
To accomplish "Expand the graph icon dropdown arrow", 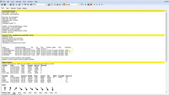I will (62, 5).
